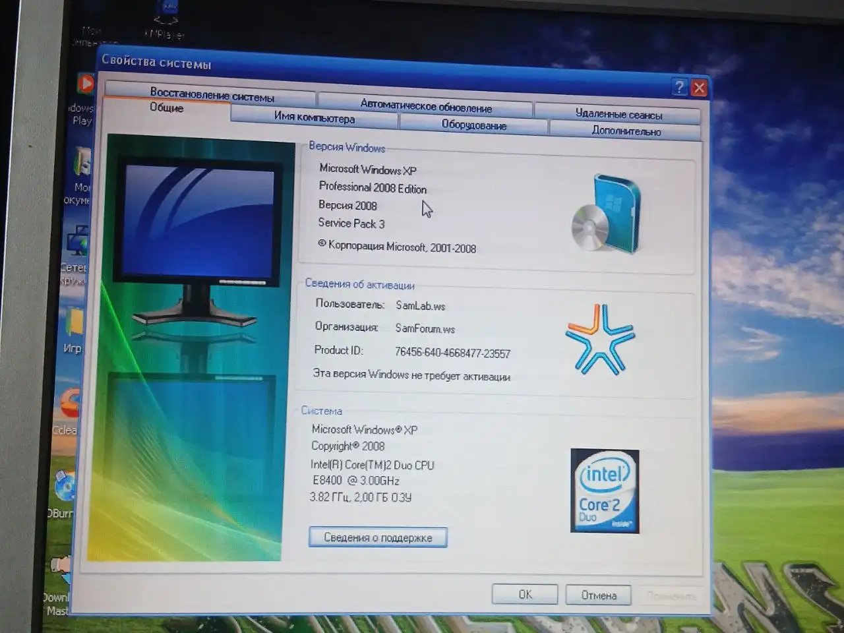Switch to the Восстановление системы tab
Image resolution: width=844 pixels, height=633 pixels.
pyautogui.click(x=212, y=94)
